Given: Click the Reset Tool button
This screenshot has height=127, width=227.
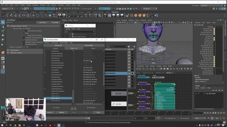Looking at the screenshot, I should pos(43,23).
